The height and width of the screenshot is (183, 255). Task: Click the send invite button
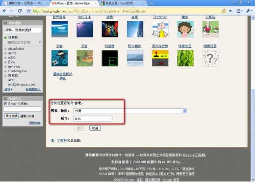pos(11,116)
